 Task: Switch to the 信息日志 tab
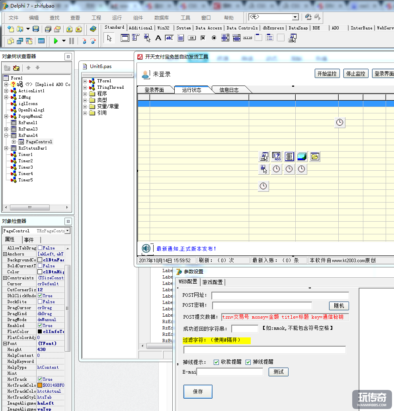[x=229, y=90]
